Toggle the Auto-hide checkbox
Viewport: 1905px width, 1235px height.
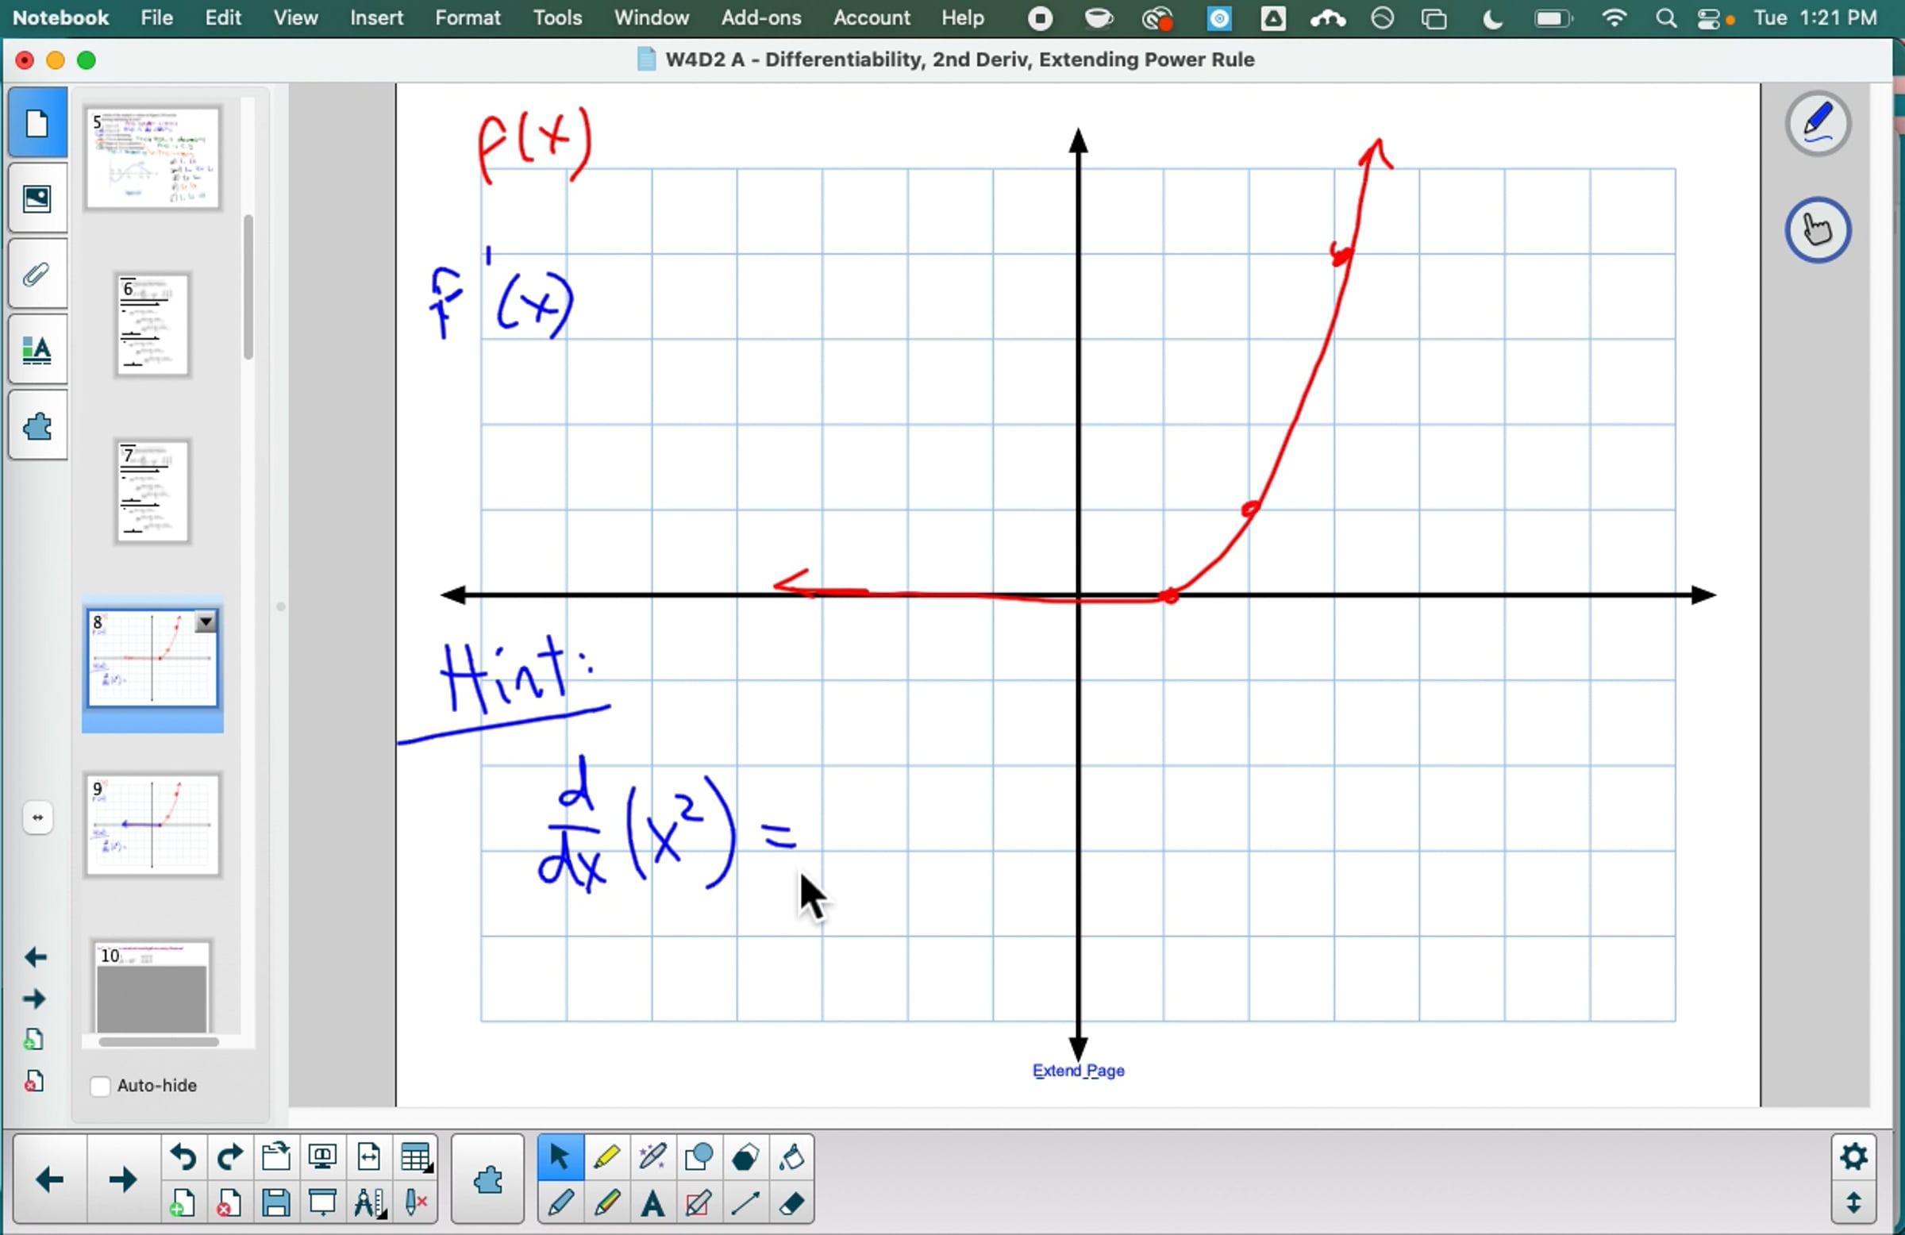coord(100,1086)
